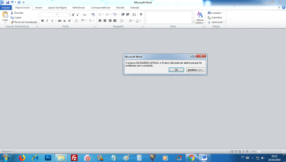
Task: Click the shading paint bucket icon
Action: (130, 21)
